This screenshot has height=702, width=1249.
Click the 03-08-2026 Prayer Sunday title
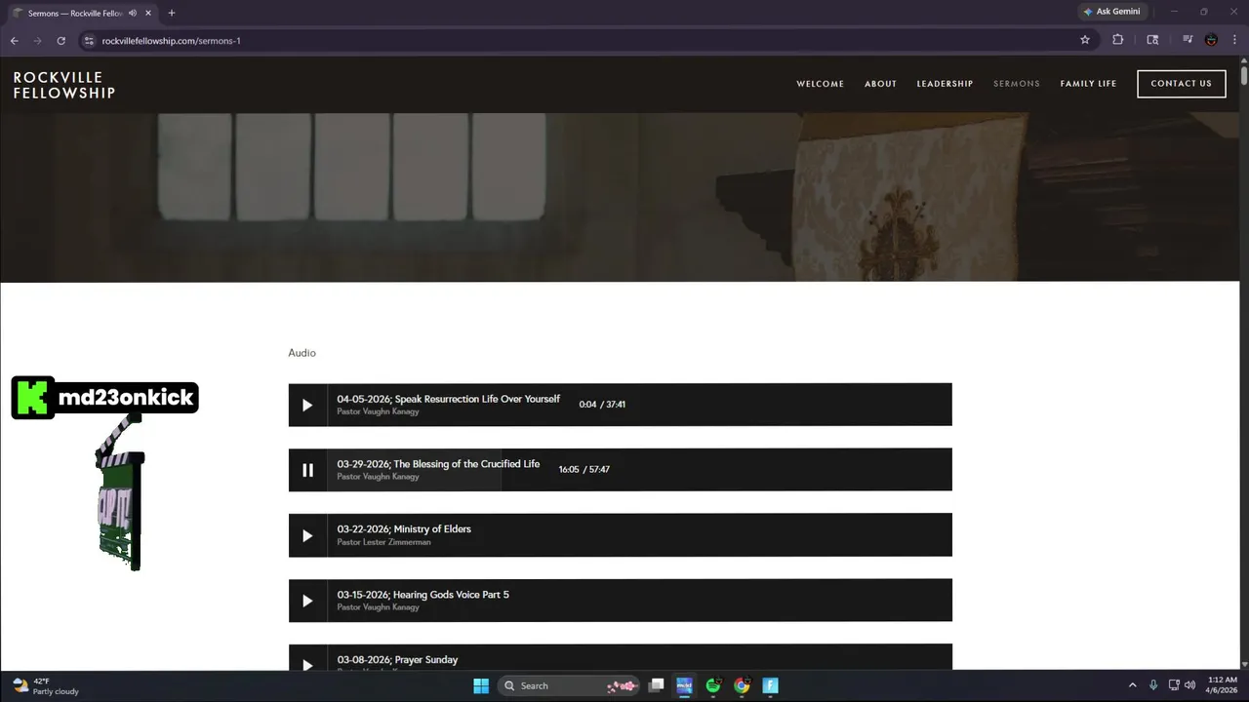[x=397, y=660]
